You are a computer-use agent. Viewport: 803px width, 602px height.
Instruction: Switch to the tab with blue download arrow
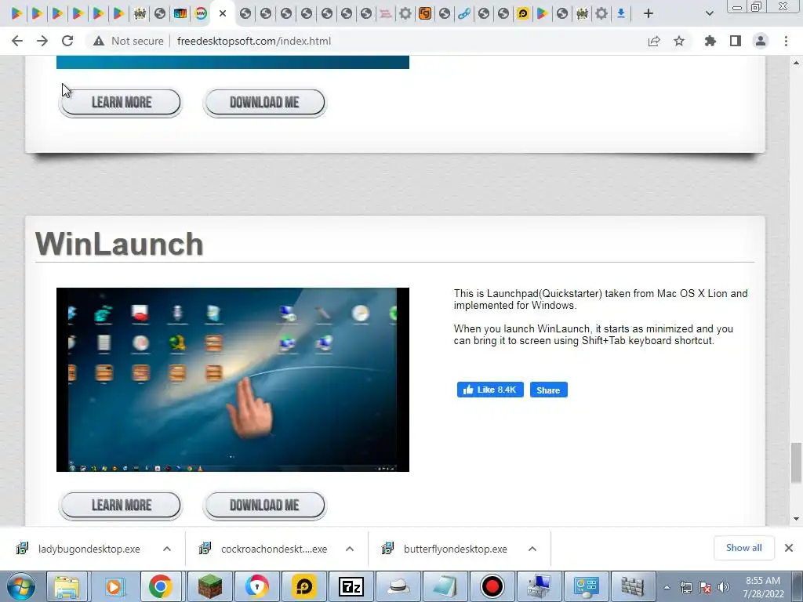click(621, 13)
